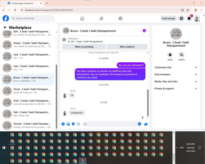
Task: Expand Privacy & support section
Action: 176,89
